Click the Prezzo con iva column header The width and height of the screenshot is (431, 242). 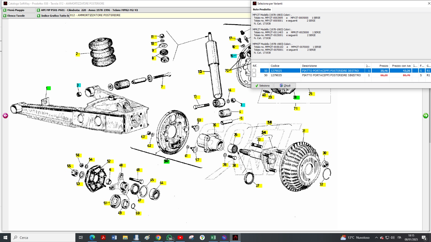(x=401, y=66)
